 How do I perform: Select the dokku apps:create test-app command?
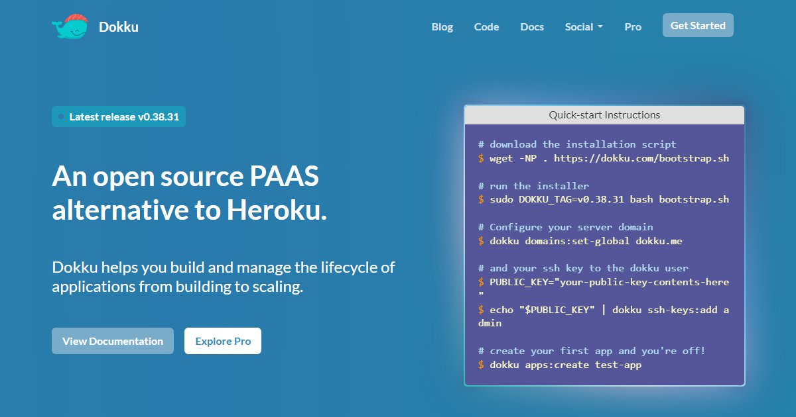click(560, 365)
